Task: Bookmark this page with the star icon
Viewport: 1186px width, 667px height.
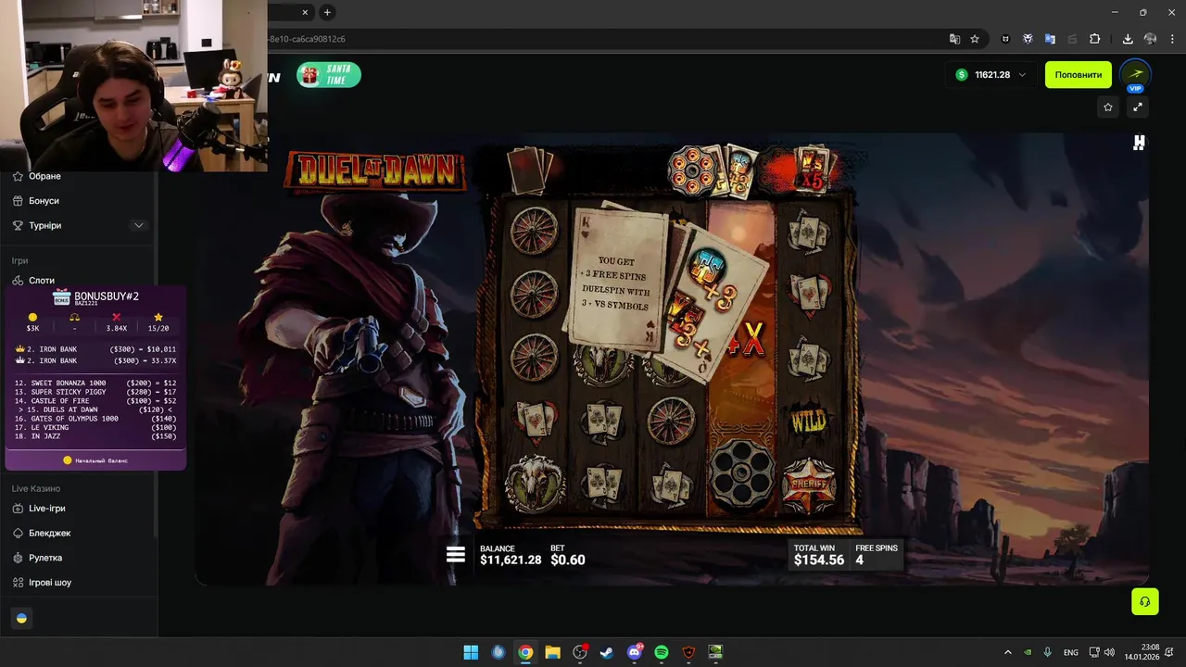Action: (x=975, y=39)
